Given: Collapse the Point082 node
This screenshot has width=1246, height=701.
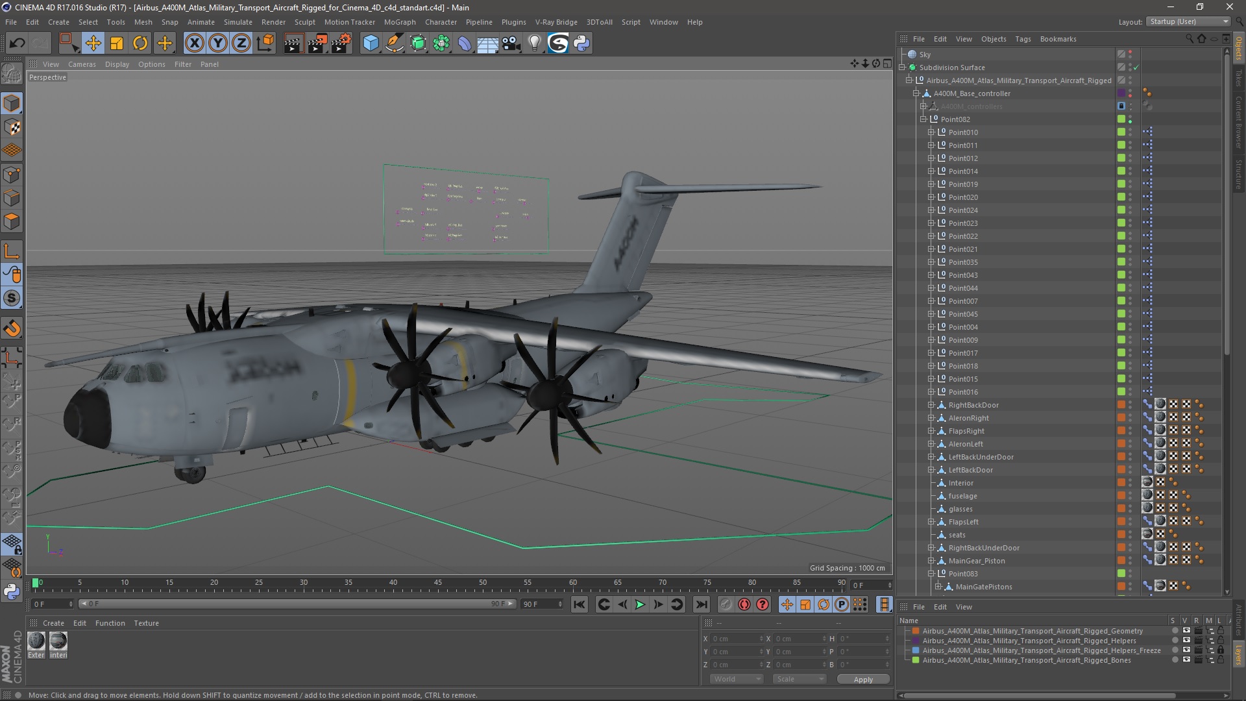Looking at the screenshot, I should [x=923, y=119].
